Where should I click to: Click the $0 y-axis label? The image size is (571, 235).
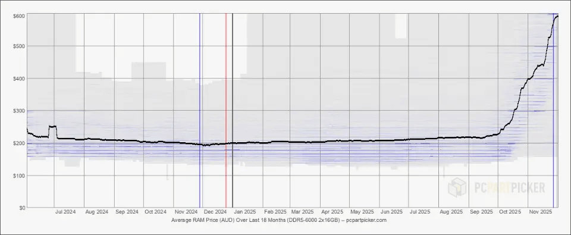pyautogui.click(x=22, y=208)
